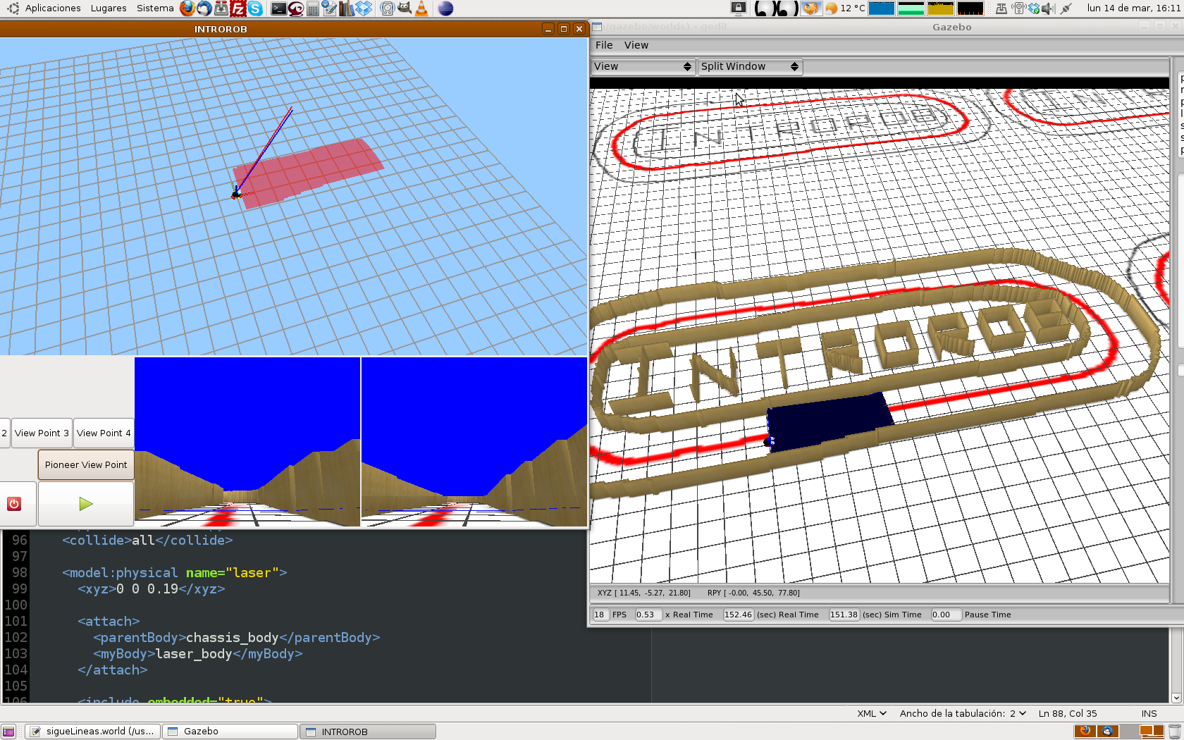The height and width of the screenshot is (740, 1184).
Task: Open the Split Window dropdown in Gazebo
Action: pos(750,66)
